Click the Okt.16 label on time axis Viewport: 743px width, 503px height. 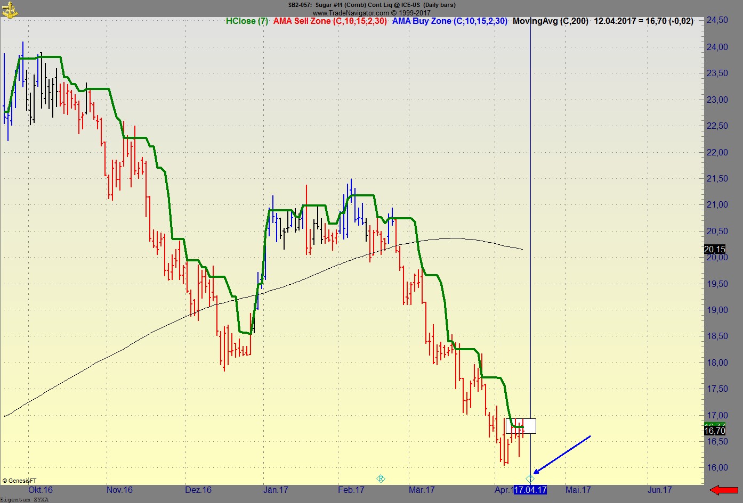pyautogui.click(x=41, y=490)
